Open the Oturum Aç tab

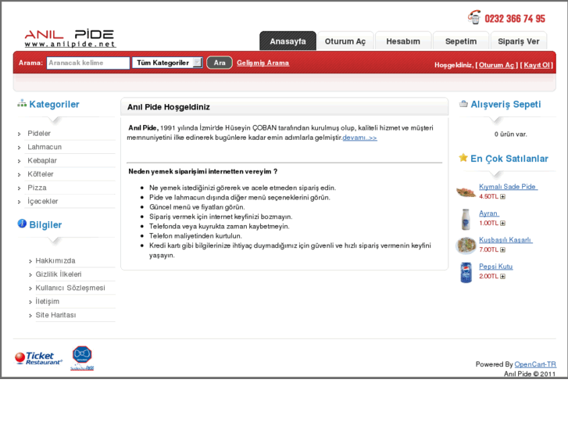click(345, 41)
